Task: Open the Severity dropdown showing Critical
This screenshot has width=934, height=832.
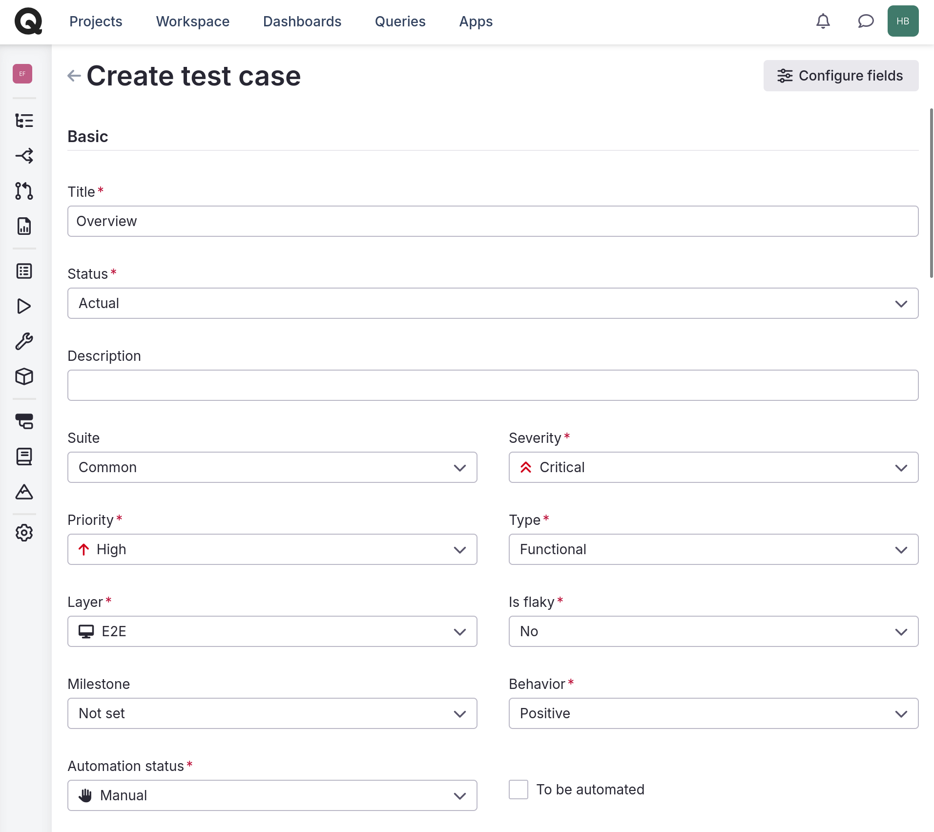Action: pyautogui.click(x=713, y=467)
